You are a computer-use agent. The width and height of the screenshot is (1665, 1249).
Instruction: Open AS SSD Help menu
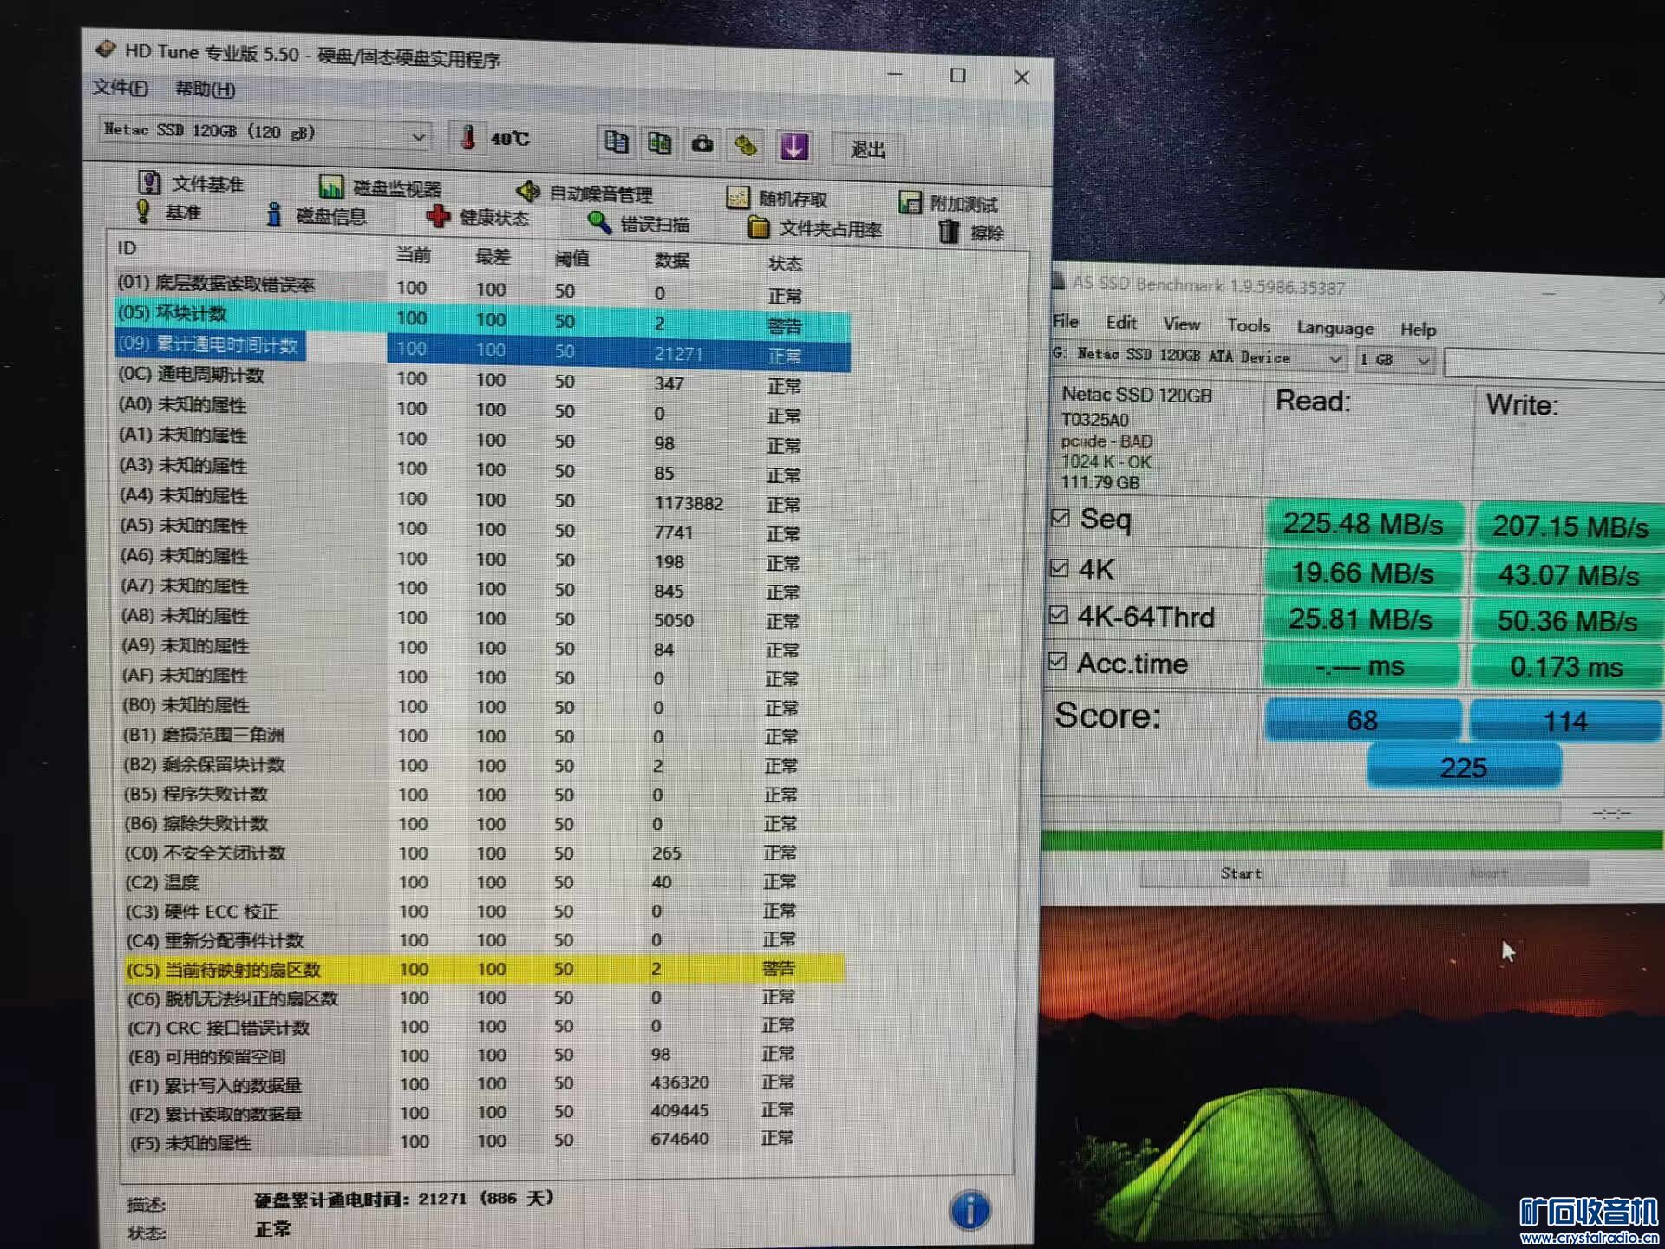pyautogui.click(x=1418, y=330)
